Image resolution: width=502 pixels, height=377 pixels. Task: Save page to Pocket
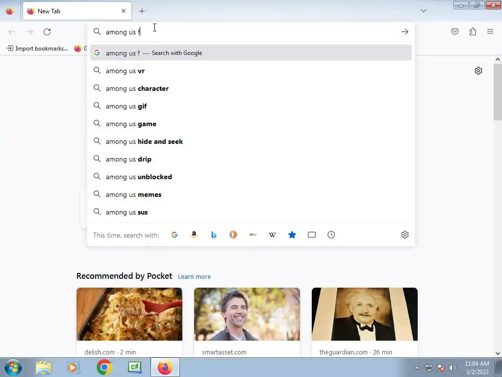(454, 31)
